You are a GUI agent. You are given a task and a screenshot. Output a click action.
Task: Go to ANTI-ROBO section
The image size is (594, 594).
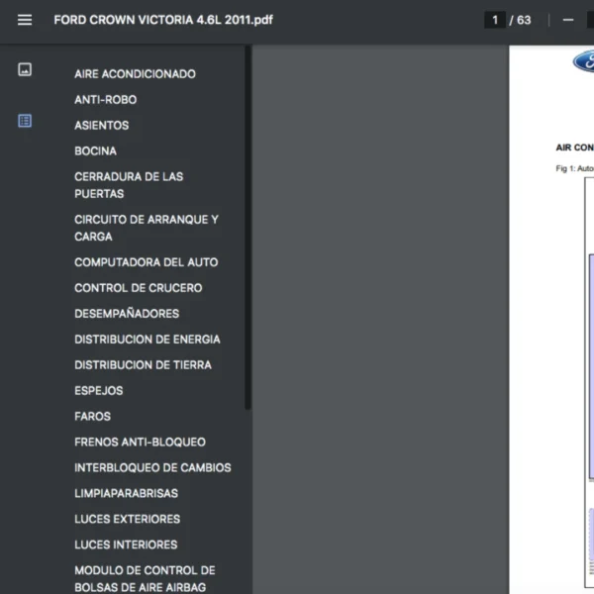[105, 100]
